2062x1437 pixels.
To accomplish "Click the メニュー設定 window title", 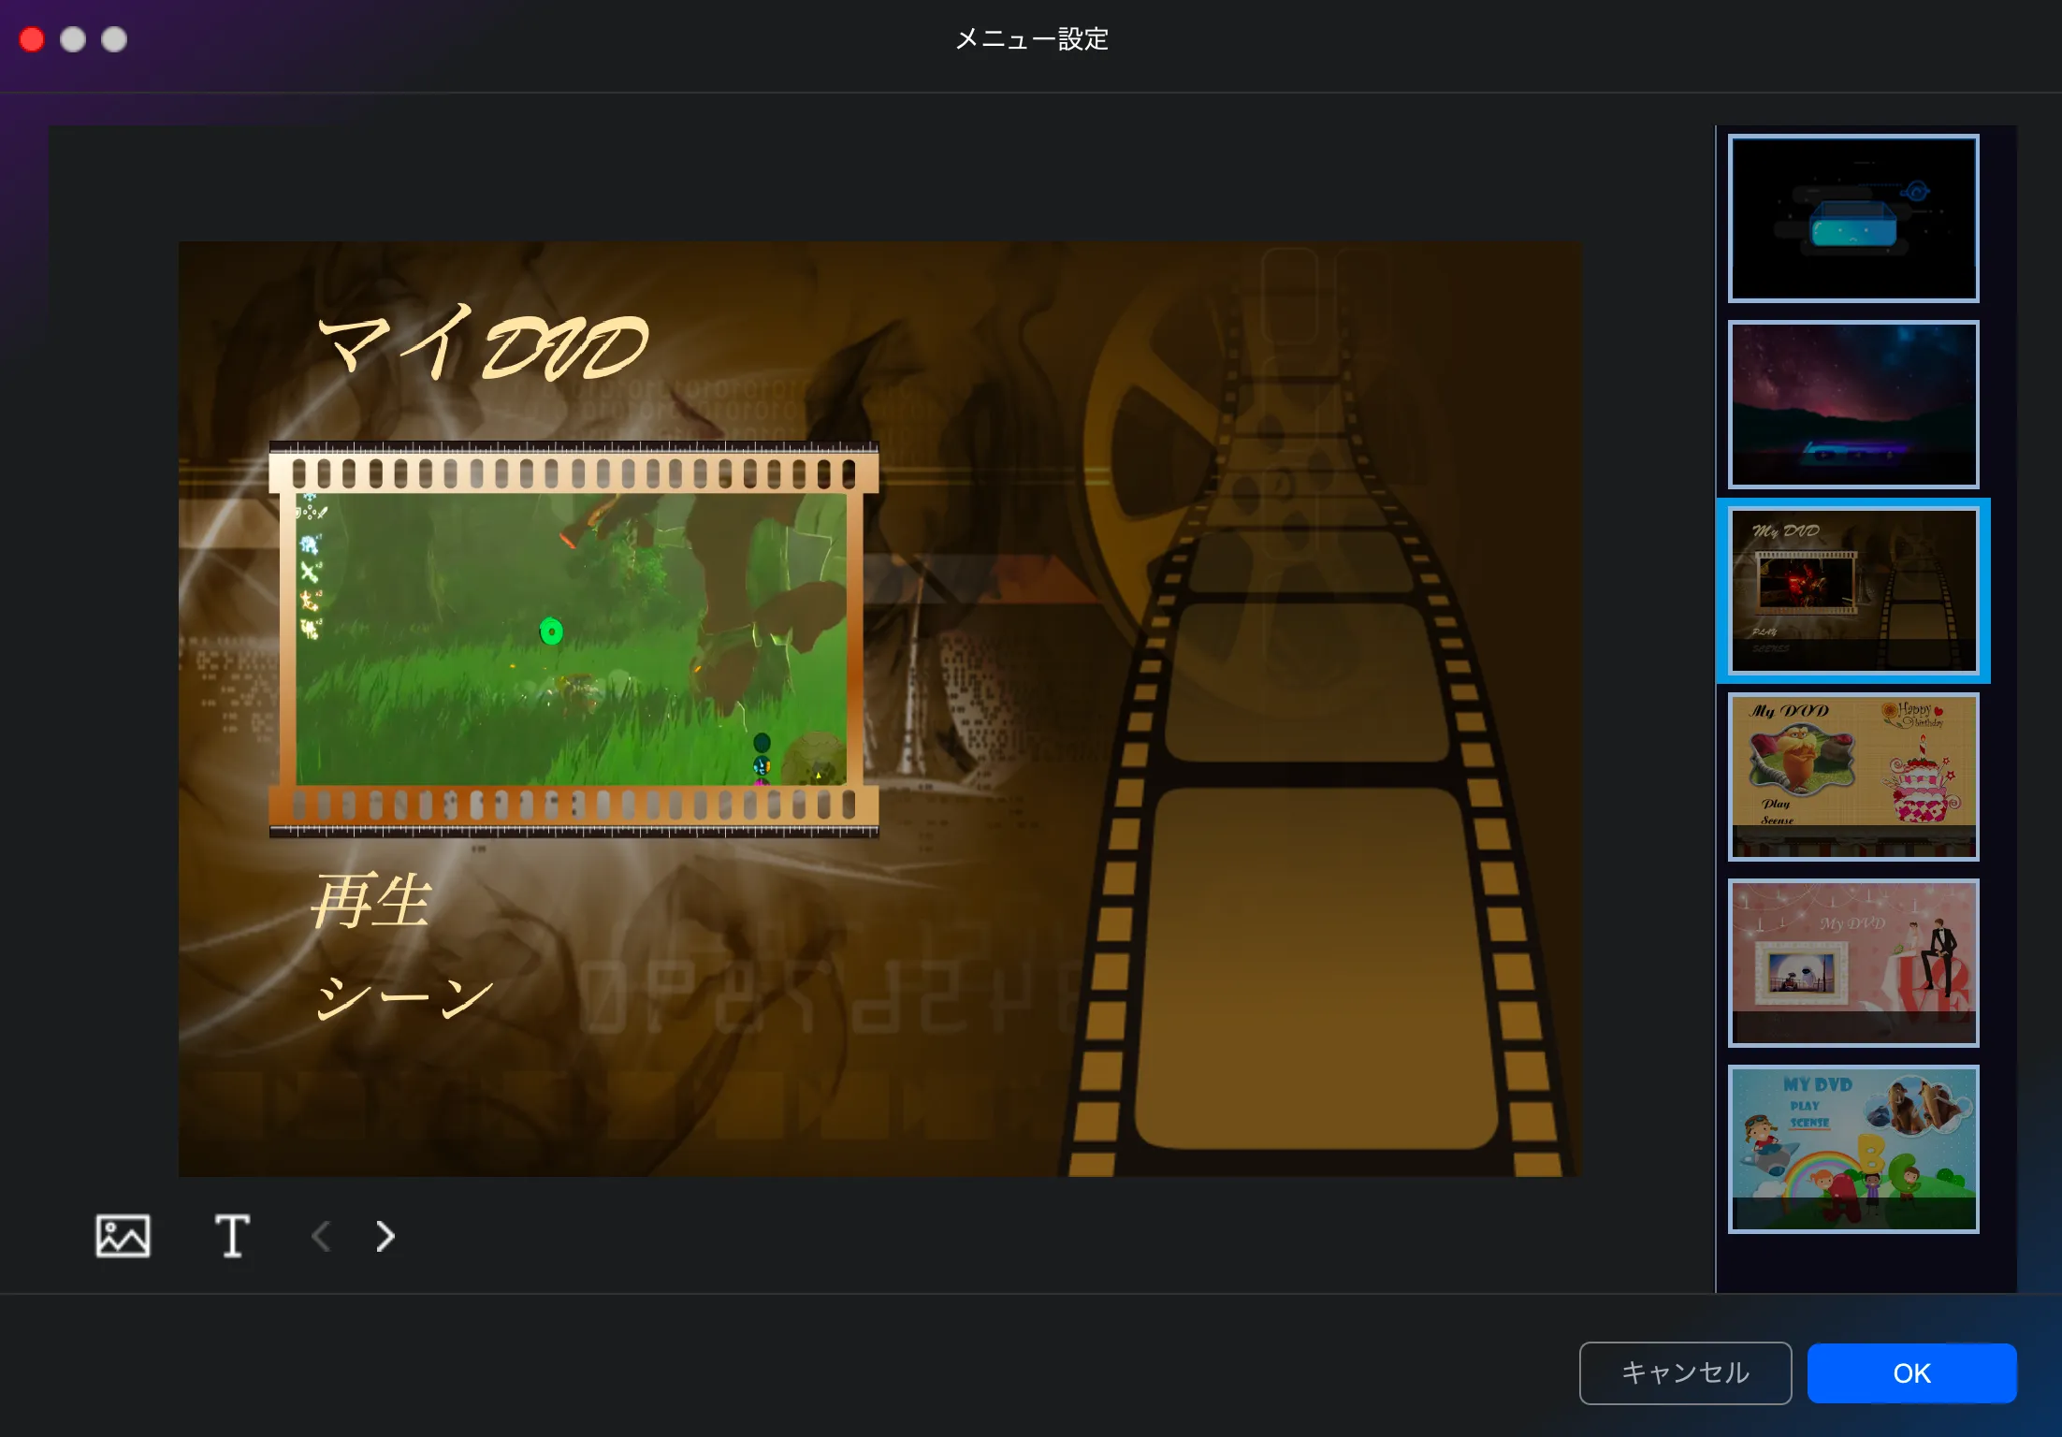I will (x=1031, y=39).
